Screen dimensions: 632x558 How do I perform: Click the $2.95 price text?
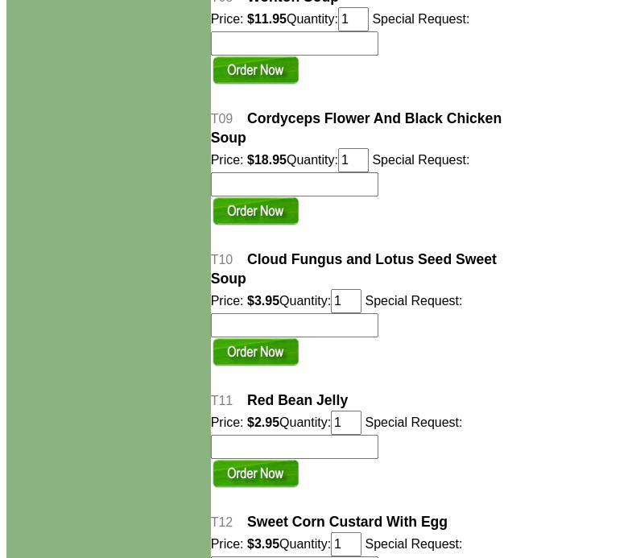(x=262, y=423)
